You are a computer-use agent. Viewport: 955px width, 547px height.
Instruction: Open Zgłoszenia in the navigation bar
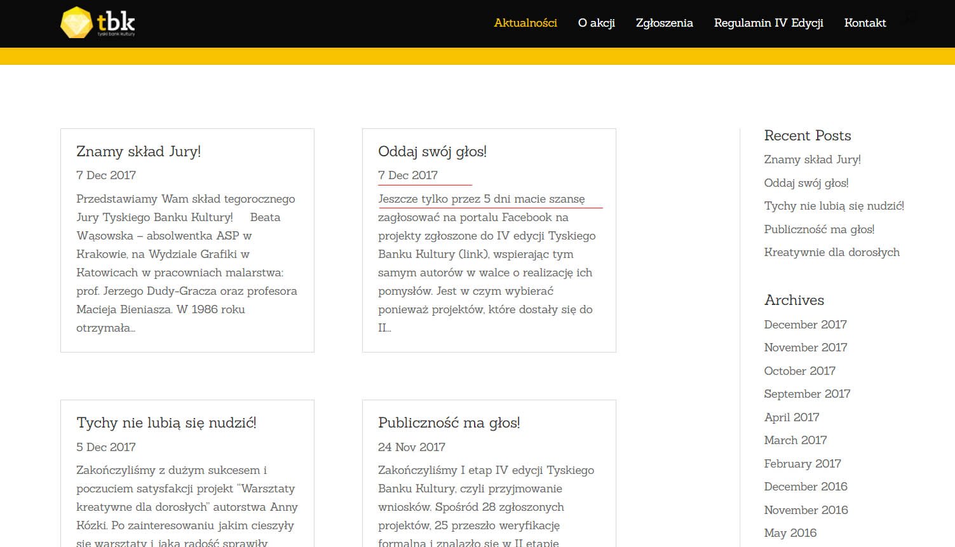pyautogui.click(x=664, y=23)
